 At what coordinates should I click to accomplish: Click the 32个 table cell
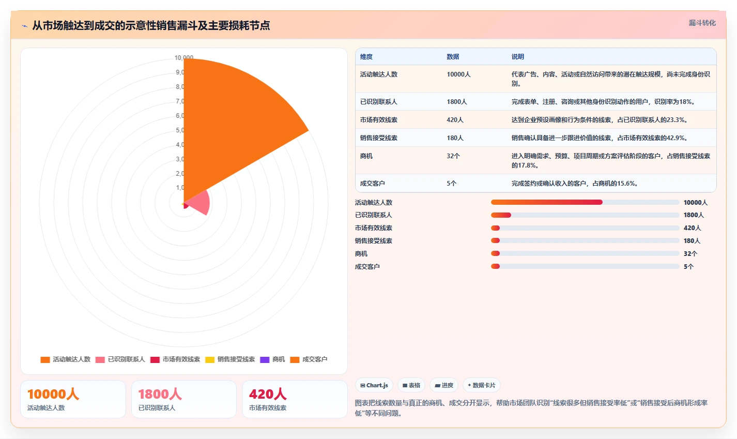coord(453,156)
